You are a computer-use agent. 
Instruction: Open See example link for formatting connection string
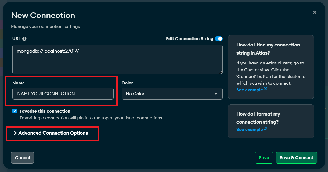pos(249,130)
